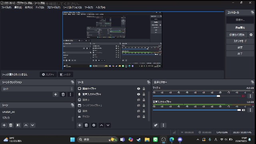Open Microsoft Edge from the taskbar
256x144 pixels.
[172, 140]
